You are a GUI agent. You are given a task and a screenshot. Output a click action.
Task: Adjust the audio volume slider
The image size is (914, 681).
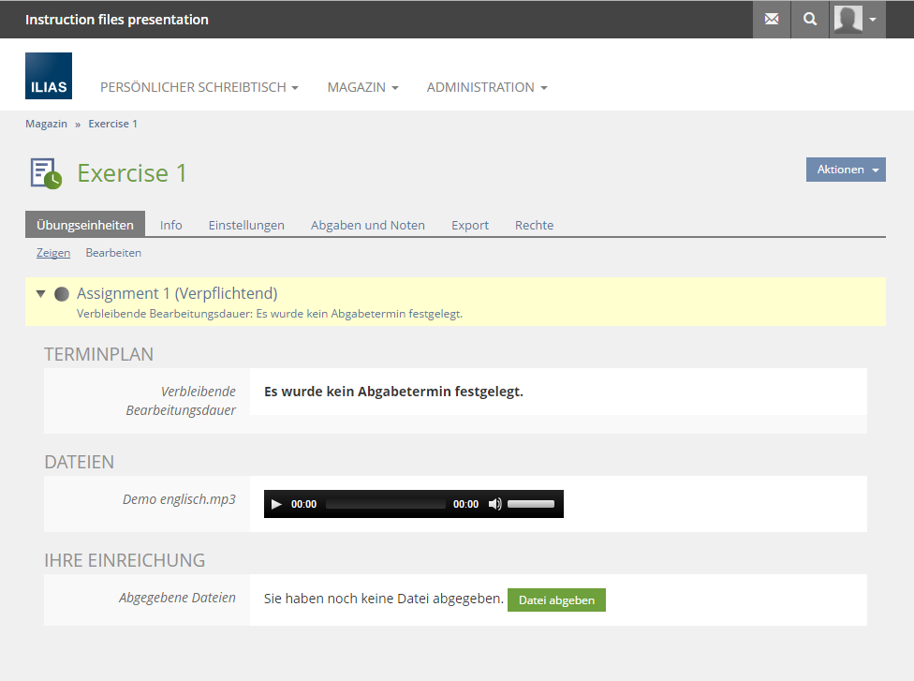point(531,504)
